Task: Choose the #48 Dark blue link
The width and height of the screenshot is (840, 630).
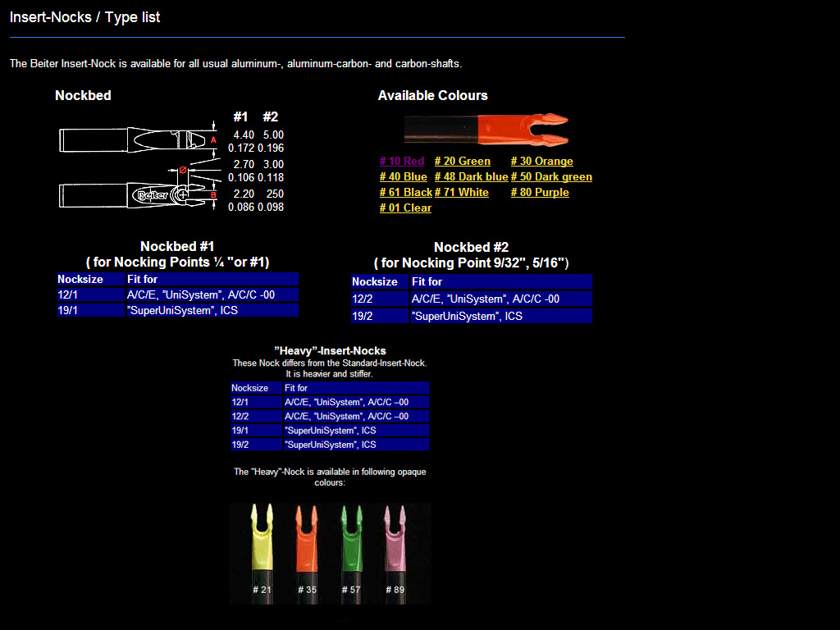Action: tap(471, 177)
